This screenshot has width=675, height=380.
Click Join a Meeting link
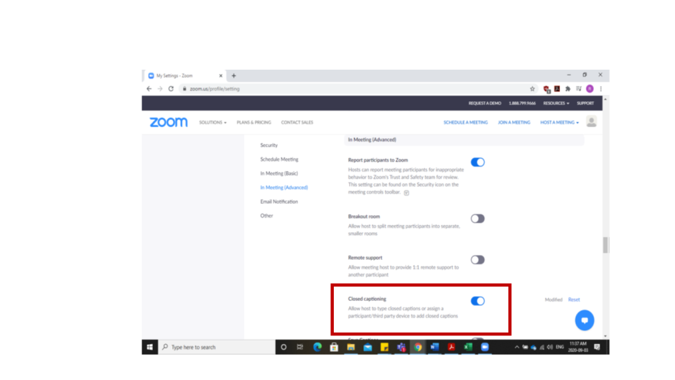pyautogui.click(x=514, y=122)
